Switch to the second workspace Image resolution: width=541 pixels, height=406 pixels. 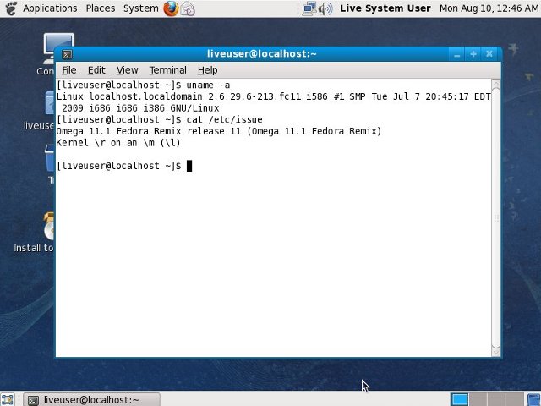[x=478, y=399]
